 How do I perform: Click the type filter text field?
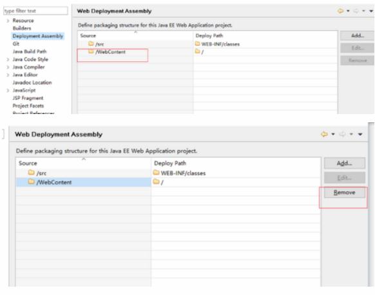coord(35,11)
